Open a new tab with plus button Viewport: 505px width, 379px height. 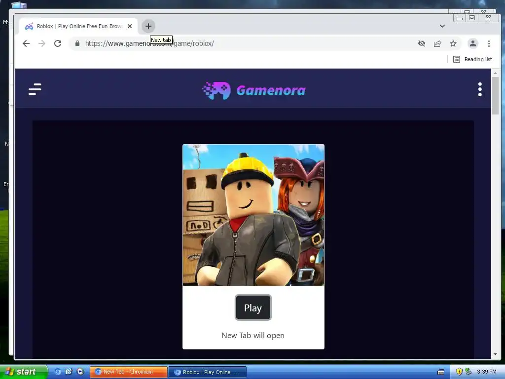(x=148, y=26)
